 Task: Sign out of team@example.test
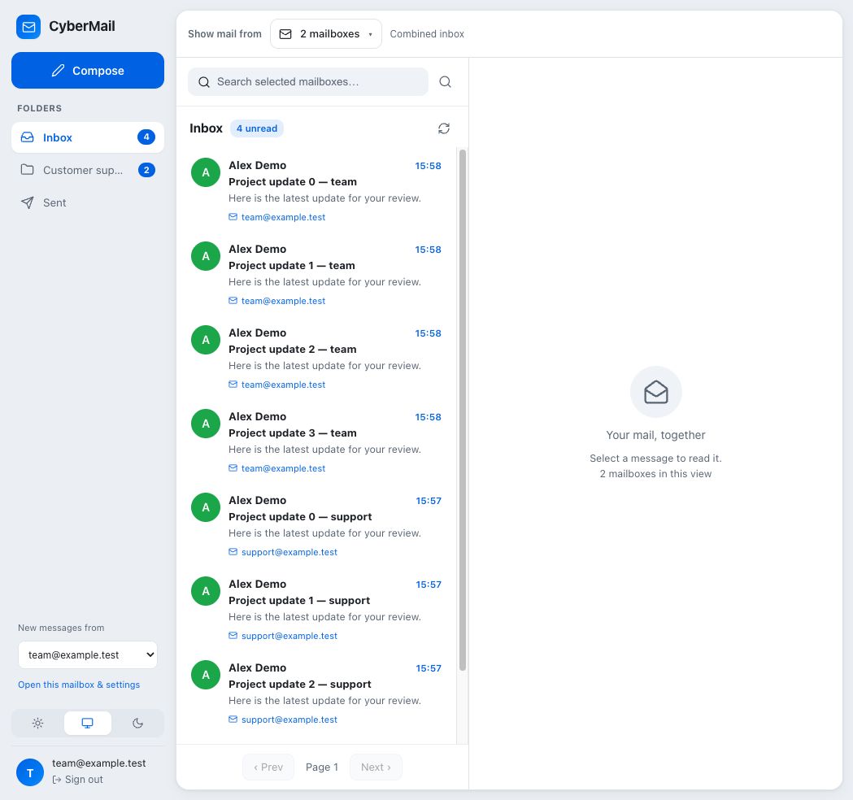click(x=78, y=780)
